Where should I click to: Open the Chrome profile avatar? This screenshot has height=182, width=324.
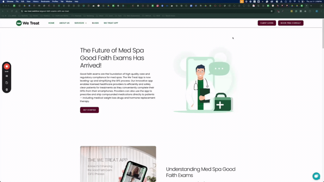pyautogui.click(x=316, y=11)
